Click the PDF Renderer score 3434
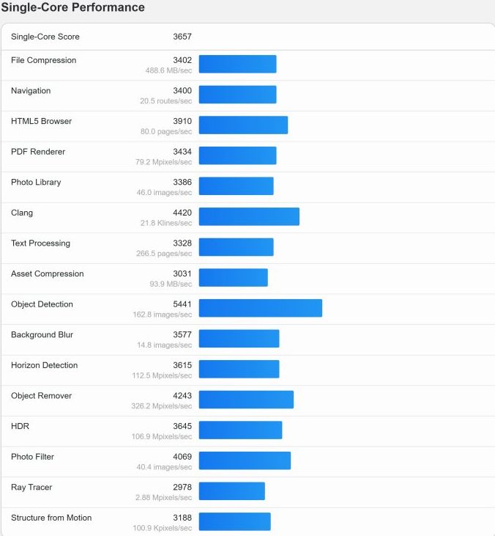 (182, 152)
